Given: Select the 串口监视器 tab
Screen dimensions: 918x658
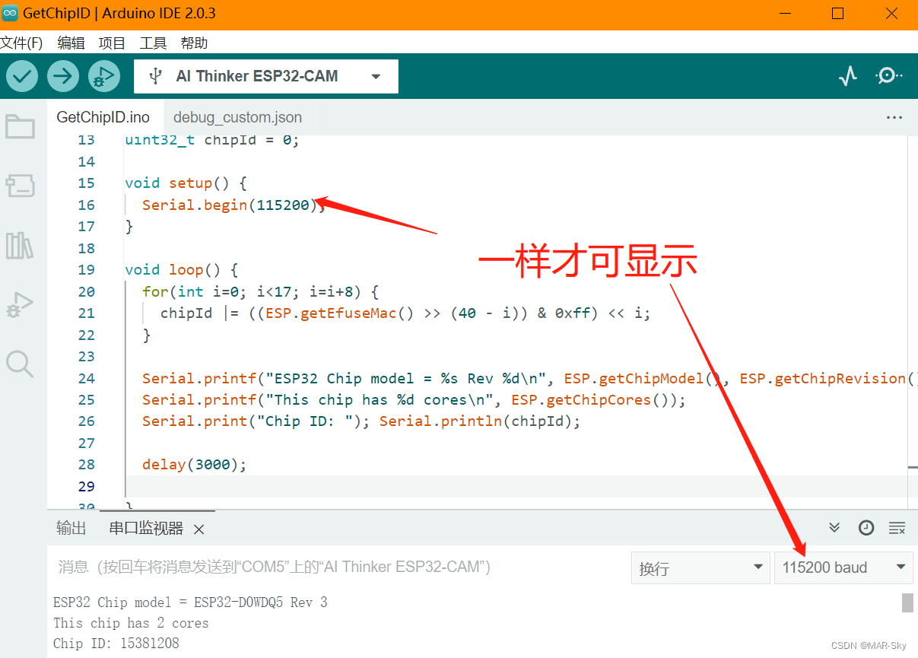Looking at the screenshot, I should 146,529.
